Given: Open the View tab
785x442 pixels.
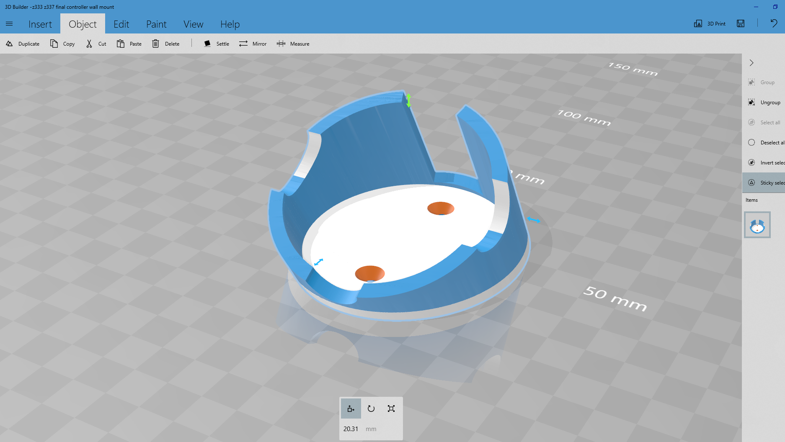Looking at the screenshot, I should click(193, 24).
